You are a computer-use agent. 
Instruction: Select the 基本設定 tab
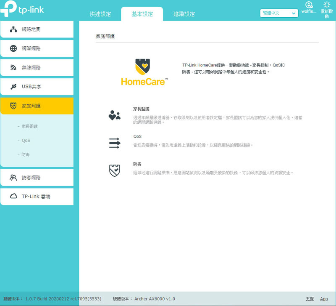point(142,14)
